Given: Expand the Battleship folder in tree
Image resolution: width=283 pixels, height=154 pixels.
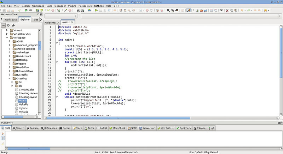Looking at the screenshot, I should tap(10, 60).
